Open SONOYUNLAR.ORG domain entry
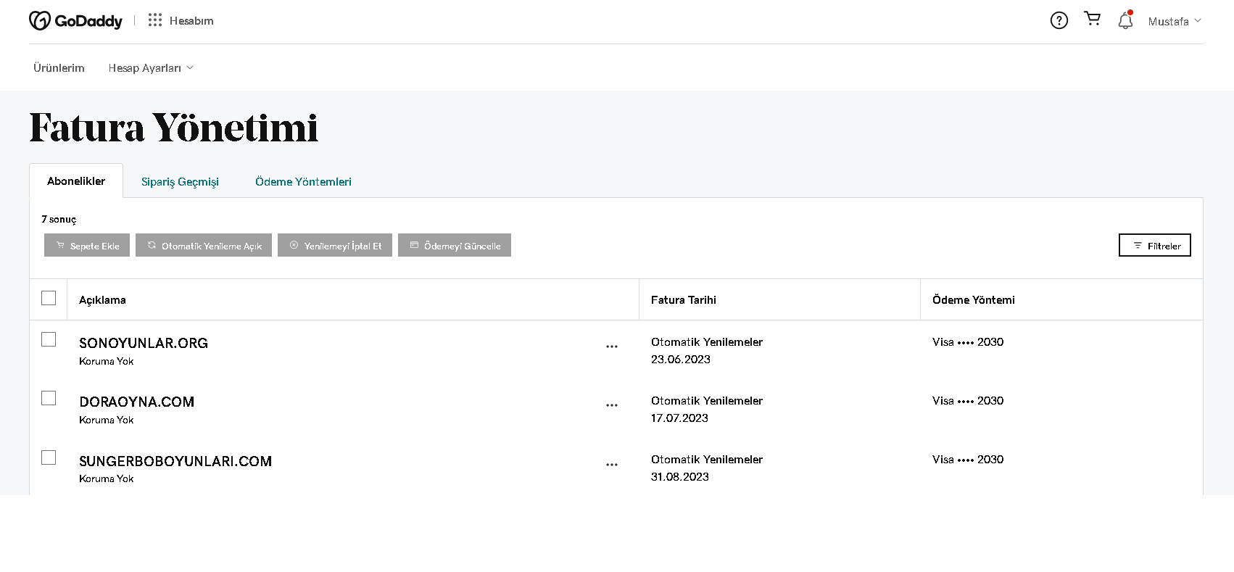The width and height of the screenshot is (1234, 572). 144,343
